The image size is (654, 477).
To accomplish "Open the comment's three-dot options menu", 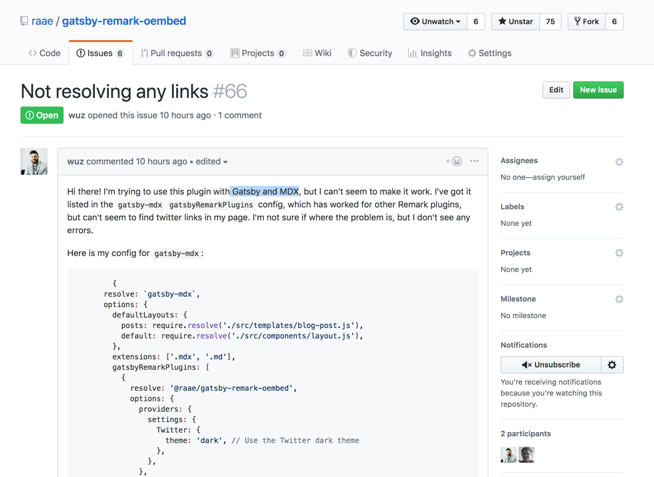I will click(474, 161).
